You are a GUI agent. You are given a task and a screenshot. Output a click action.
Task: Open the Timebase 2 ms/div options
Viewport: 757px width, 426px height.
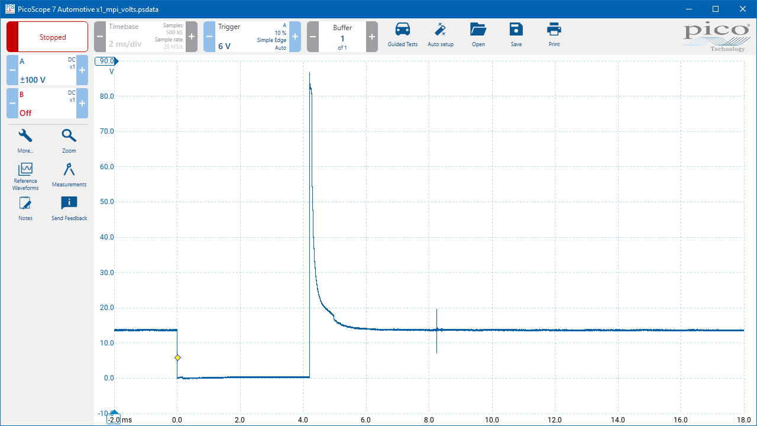coord(145,37)
